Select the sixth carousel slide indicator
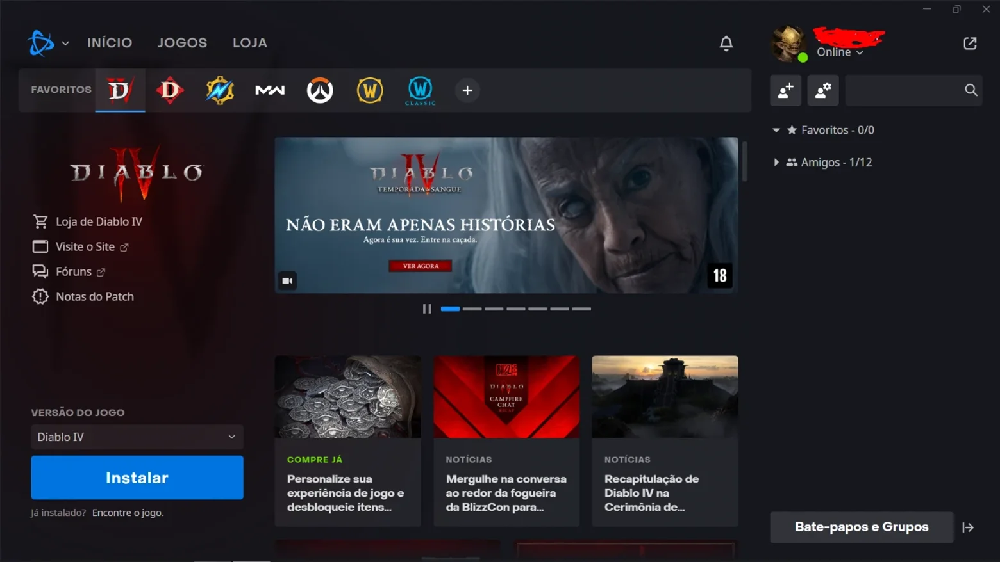 [x=560, y=309]
